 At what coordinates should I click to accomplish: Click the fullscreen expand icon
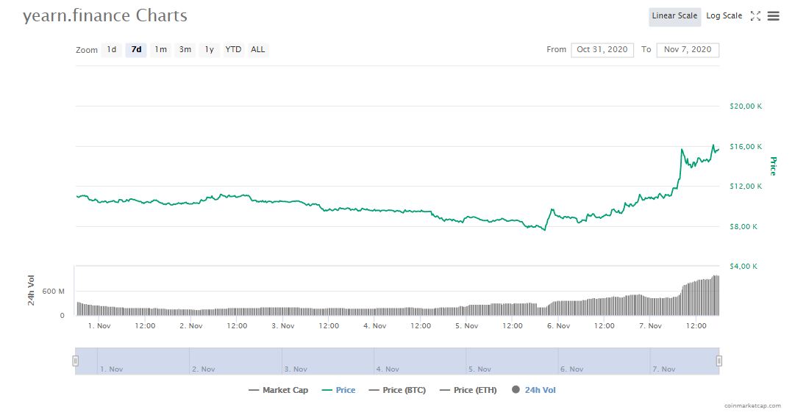(755, 16)
